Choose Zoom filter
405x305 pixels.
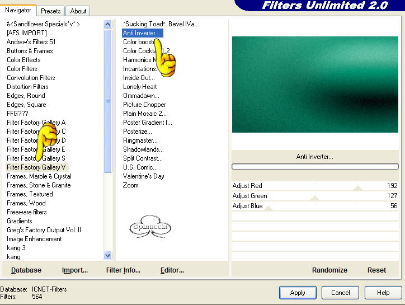pyautogui.click(x=130, y=185)
